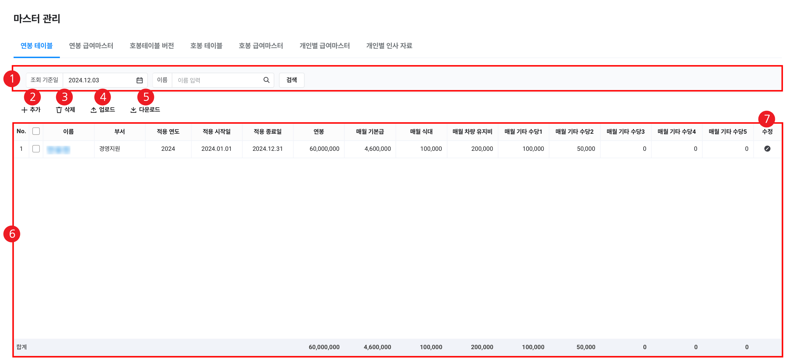Click the blurred employee name link
The width and height of the screenshot is (795, 364).
click(x=58, y=150)
